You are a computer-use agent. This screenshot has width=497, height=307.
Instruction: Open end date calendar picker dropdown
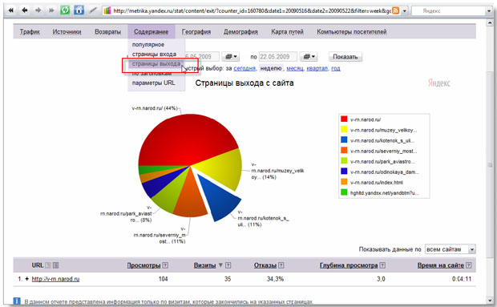309,57
